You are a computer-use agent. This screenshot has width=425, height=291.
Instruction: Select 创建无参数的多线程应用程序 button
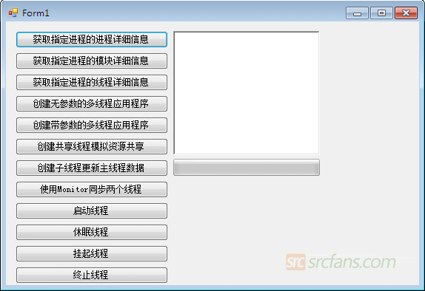(92, 103)
